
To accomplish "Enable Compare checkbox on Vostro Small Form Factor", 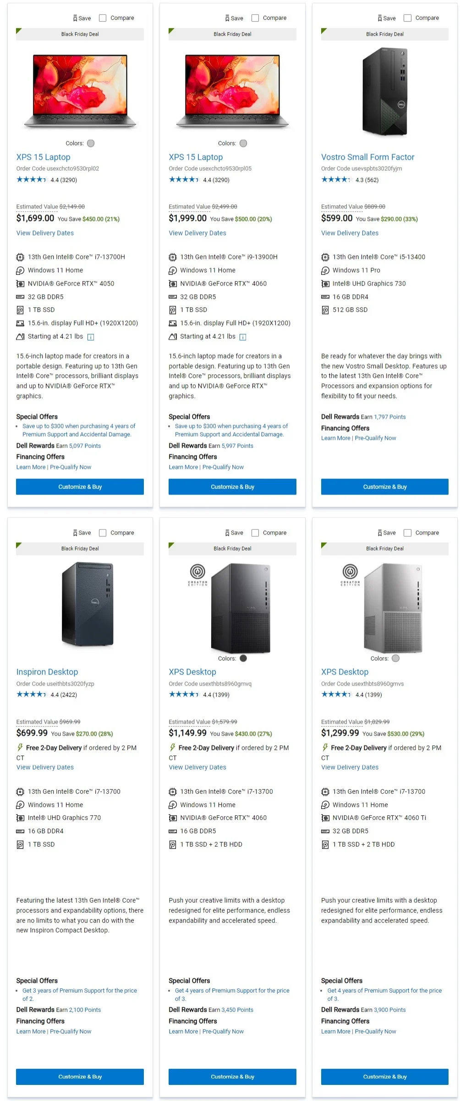I will click(407, 18).
